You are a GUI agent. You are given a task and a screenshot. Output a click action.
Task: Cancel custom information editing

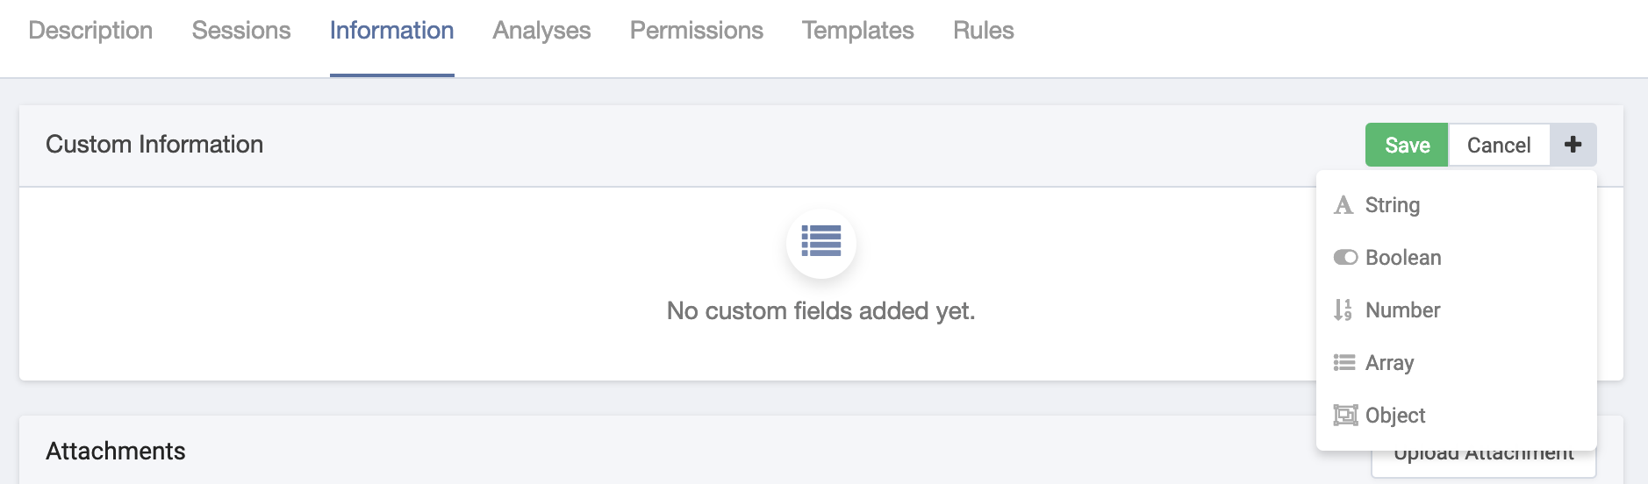coord(1499,145)
